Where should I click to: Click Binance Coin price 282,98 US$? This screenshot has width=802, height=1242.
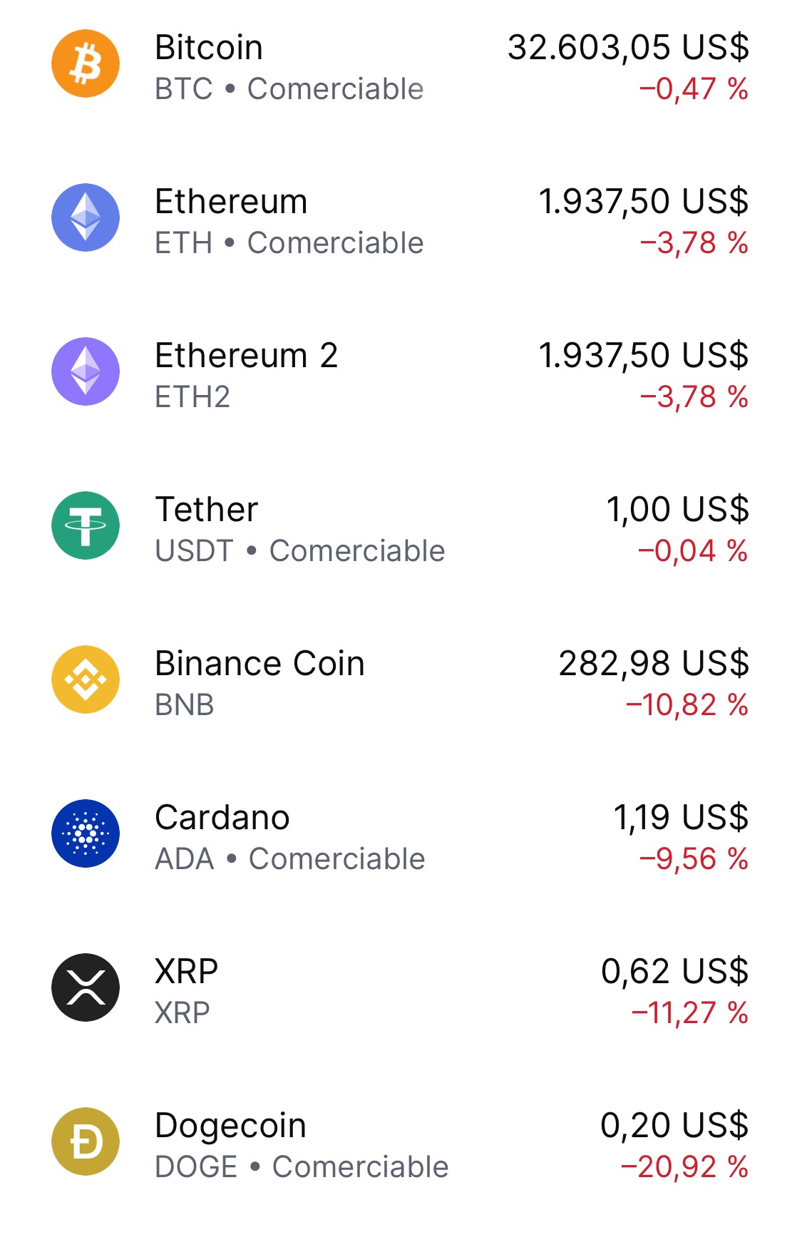point(654,664)
